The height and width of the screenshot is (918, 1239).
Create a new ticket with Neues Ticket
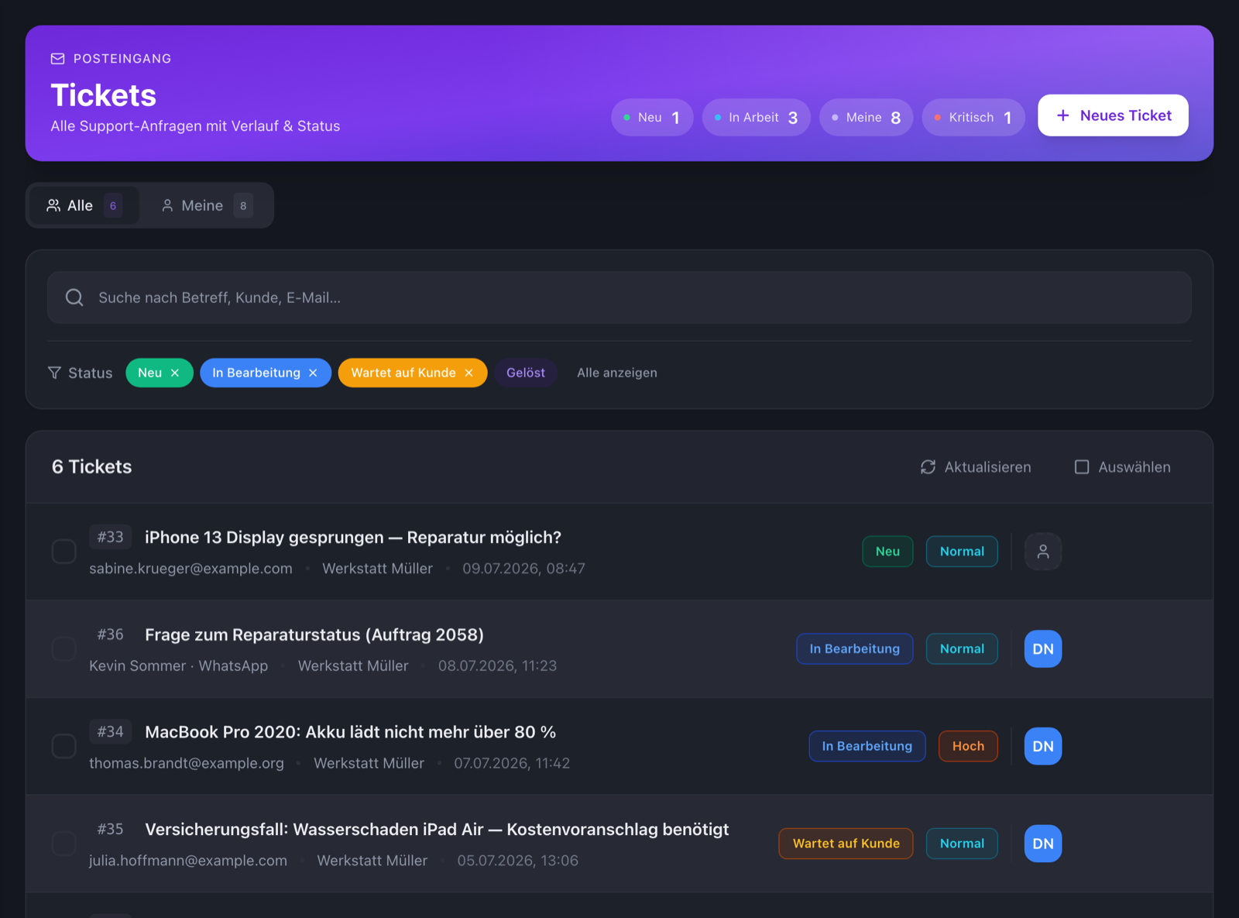1113,115
